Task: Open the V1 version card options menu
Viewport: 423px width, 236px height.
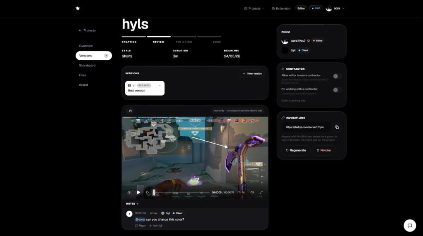Action: coord(160,85)
